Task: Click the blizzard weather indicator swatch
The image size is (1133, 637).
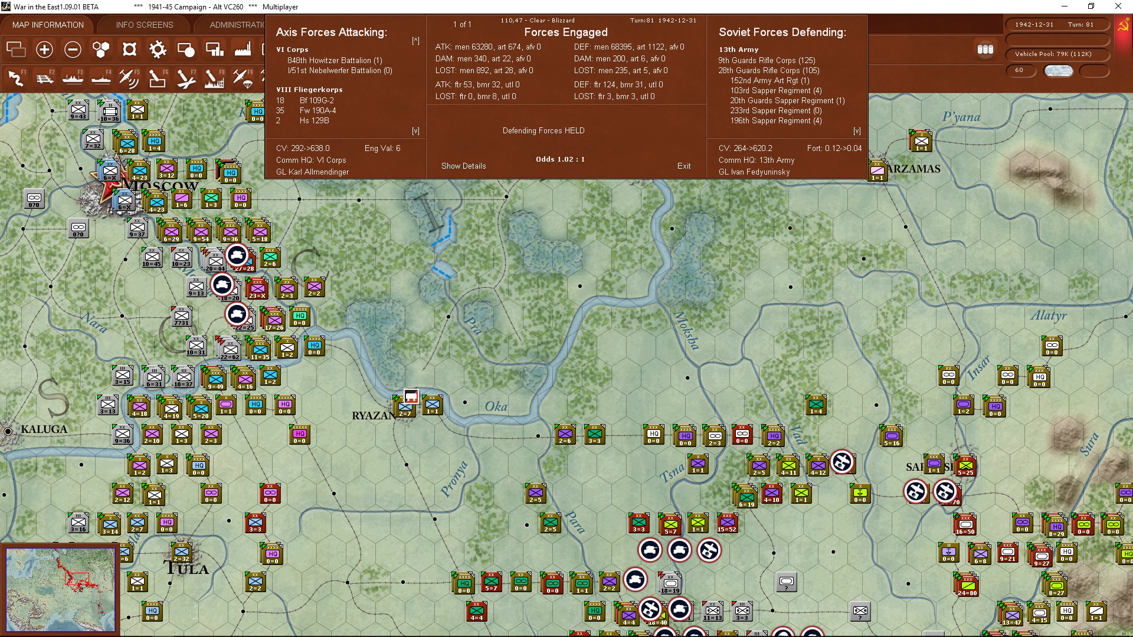Action: pos(1058,71)
